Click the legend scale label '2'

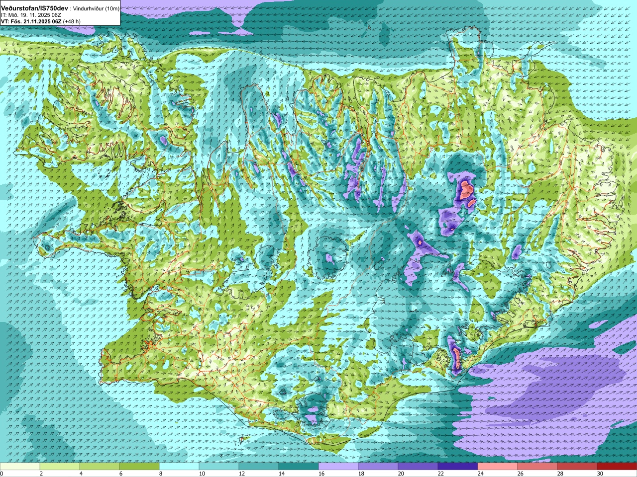coord(41,474)
